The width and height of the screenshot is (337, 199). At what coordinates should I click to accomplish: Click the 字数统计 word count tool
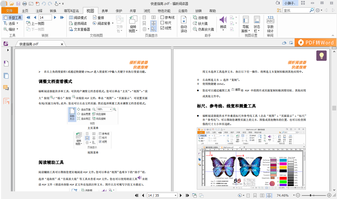tap(270, 24)
